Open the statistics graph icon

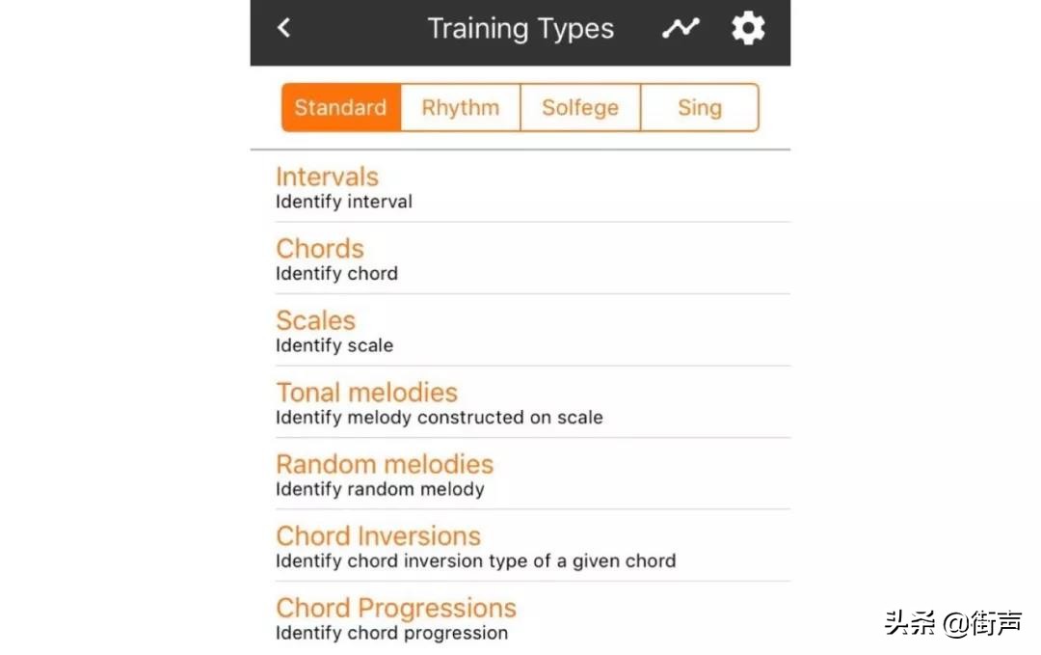point(680,28)
